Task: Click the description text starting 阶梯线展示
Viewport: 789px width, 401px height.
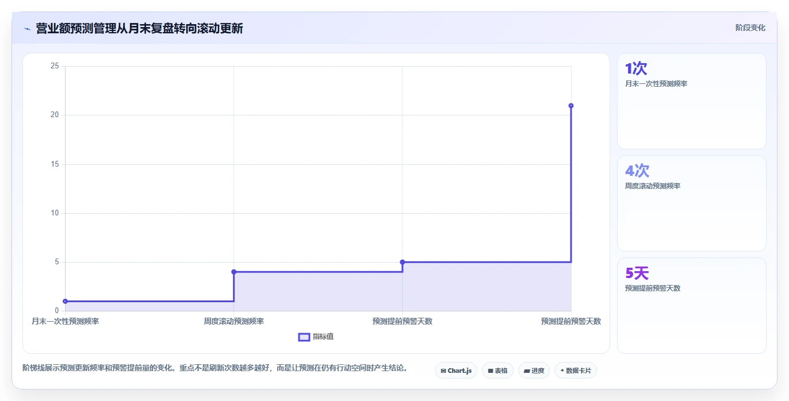Action: coord(215,368)
